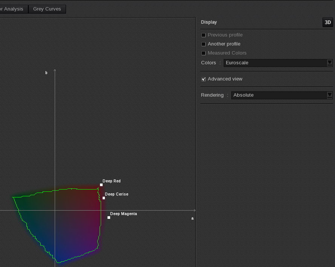The height and width of the screenshot is (267, 335).
Task: Select the Deep Magenta gamut marker
Action: (x=108, y=217)
